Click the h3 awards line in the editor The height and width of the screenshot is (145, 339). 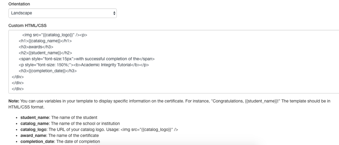(36, 47)
